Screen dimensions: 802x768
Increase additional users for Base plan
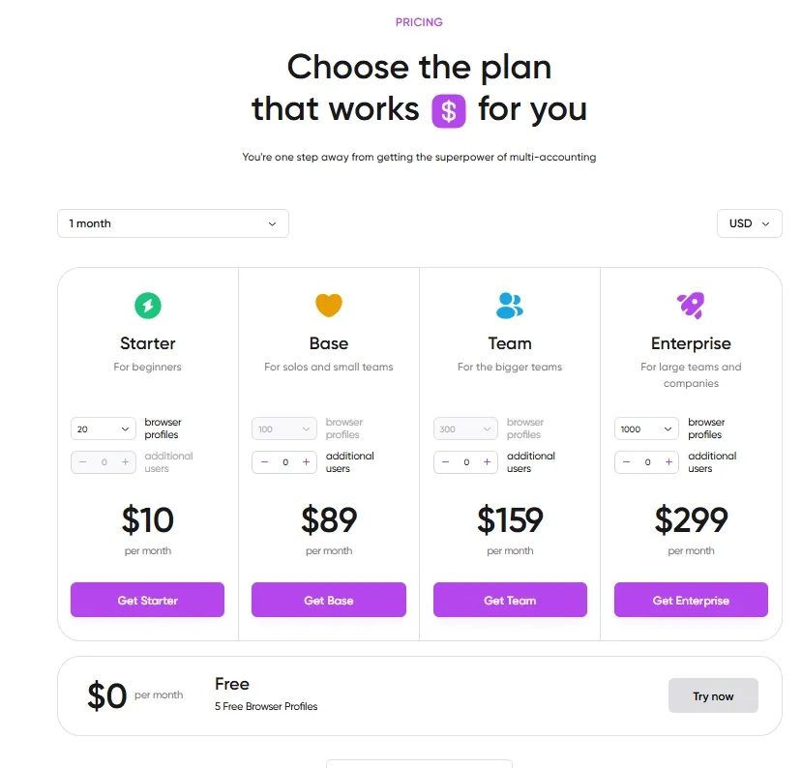coord(307,462)
